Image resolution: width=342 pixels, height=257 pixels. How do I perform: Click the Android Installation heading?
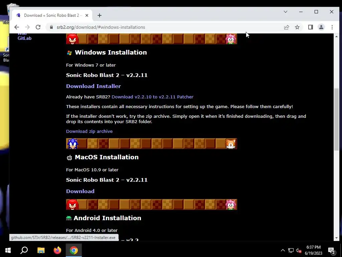(x=107, y=218)
